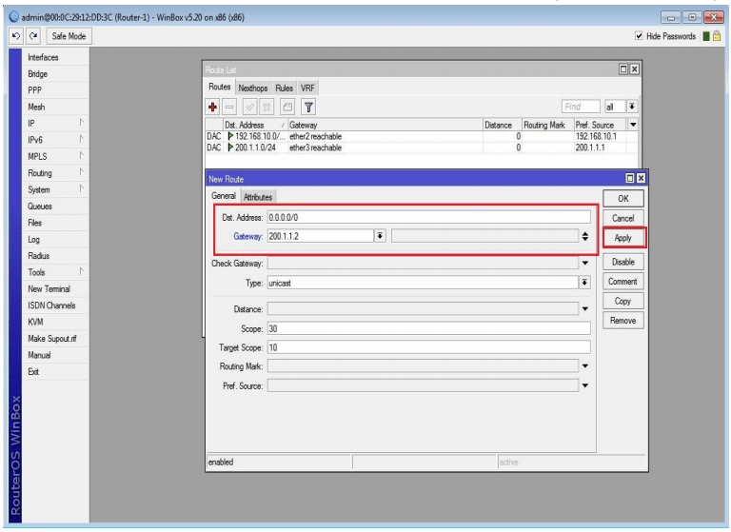The image size is (731, 532).
Task: Click the Enable checkmark icon in Route List
Action: tap(249, 108)
